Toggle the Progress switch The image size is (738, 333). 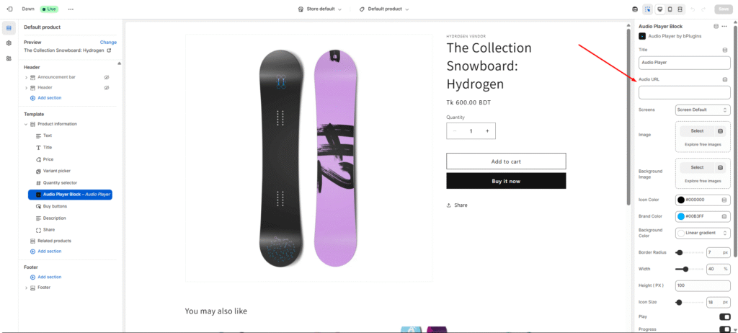pos(724,329)
